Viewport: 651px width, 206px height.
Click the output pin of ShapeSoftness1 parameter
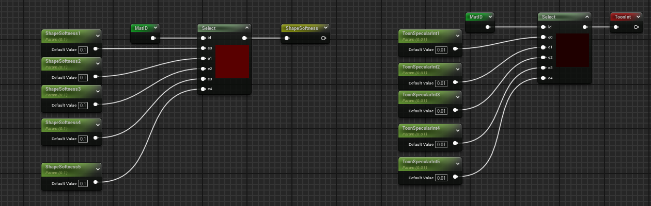pos(96,49)
